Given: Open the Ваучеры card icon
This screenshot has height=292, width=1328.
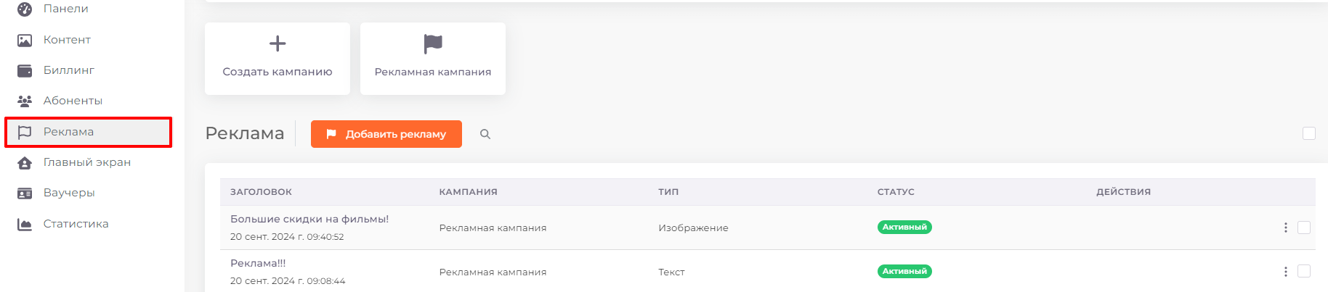Looking at the screenshot, I should (25, 193).
